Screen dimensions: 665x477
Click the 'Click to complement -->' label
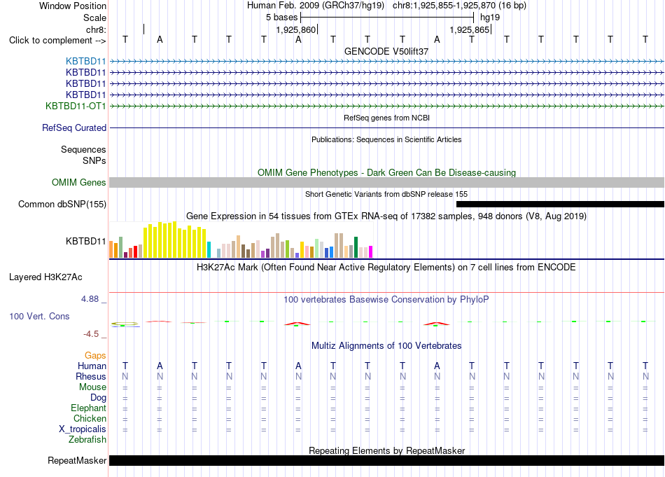pos(57,41)
